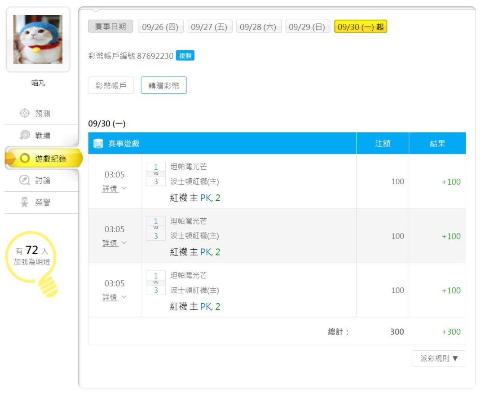Click the 預測 target icon in sidebar
The width and height of the screenshot is (485, 397).
(24, 113)
